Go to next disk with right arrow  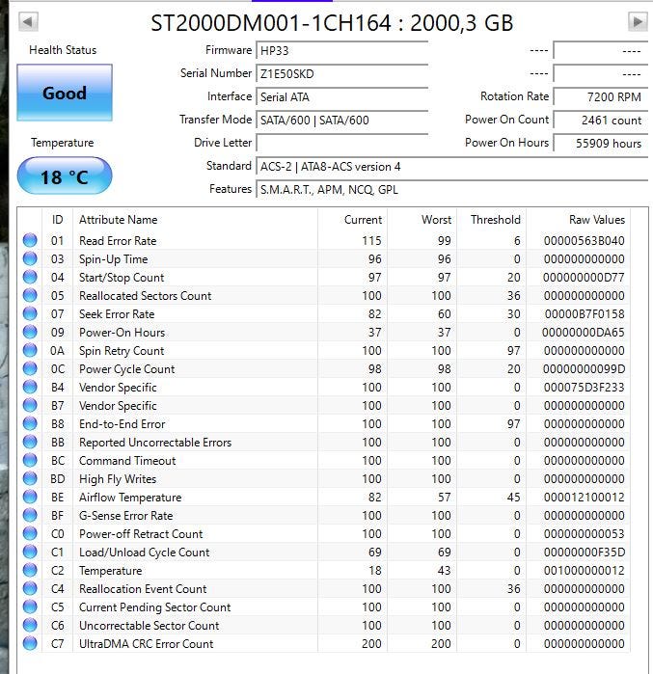click(638, 21)
